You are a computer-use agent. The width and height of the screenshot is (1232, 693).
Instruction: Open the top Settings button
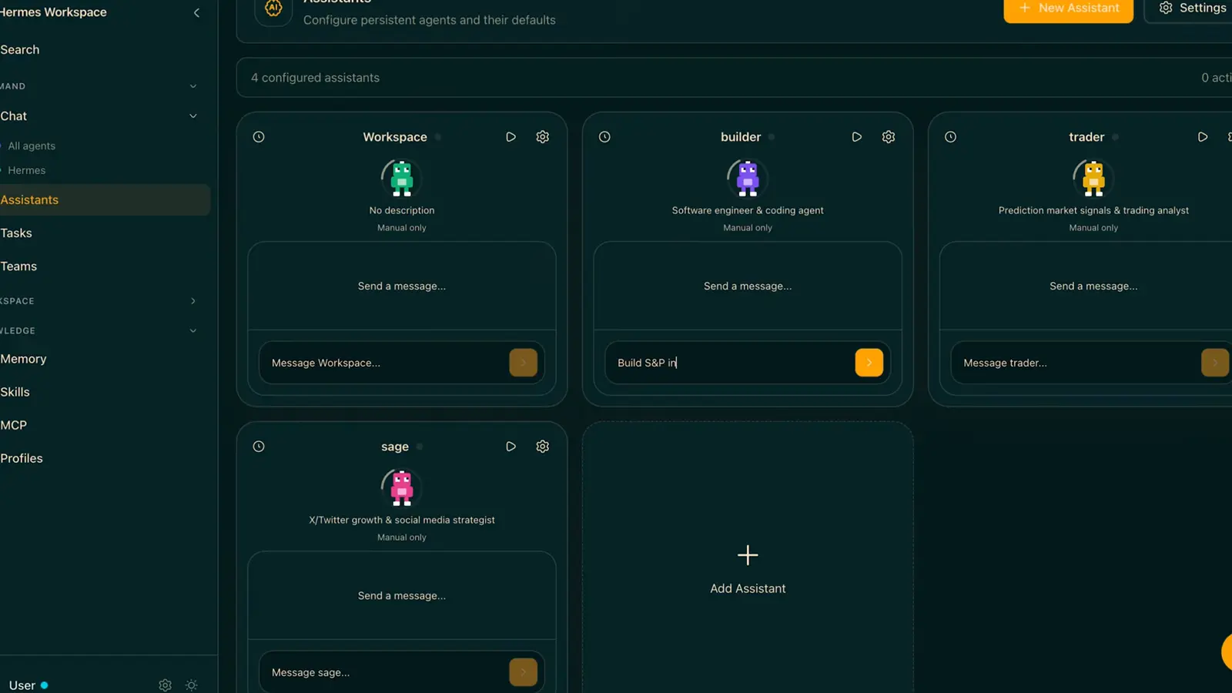(1190, 8)
